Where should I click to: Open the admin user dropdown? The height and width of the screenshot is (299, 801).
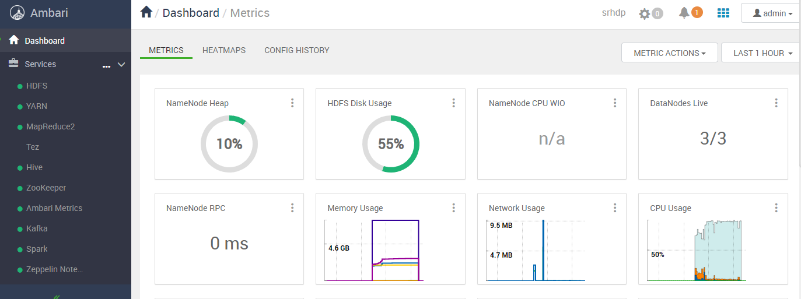tap(772, 13)
